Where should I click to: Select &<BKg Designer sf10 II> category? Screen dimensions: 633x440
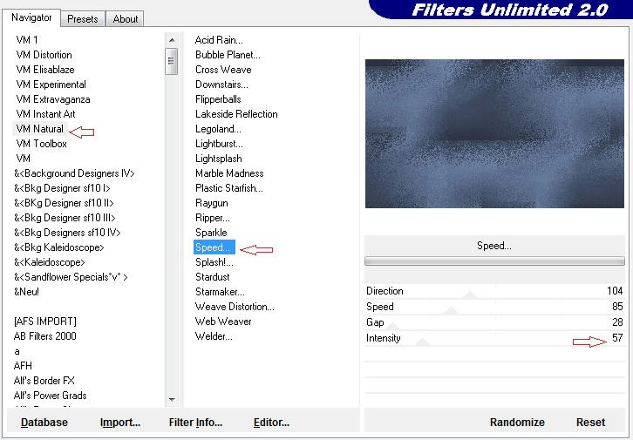[64, 203]
